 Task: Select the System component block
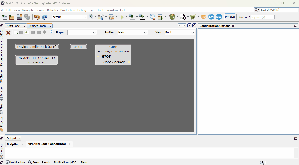(x=78, y=47)
